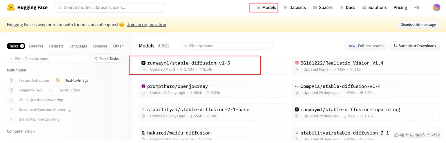The width and height of the screenshot is (446, 143).
Task: Open the Solutions navigation menu
Action: 374,7
